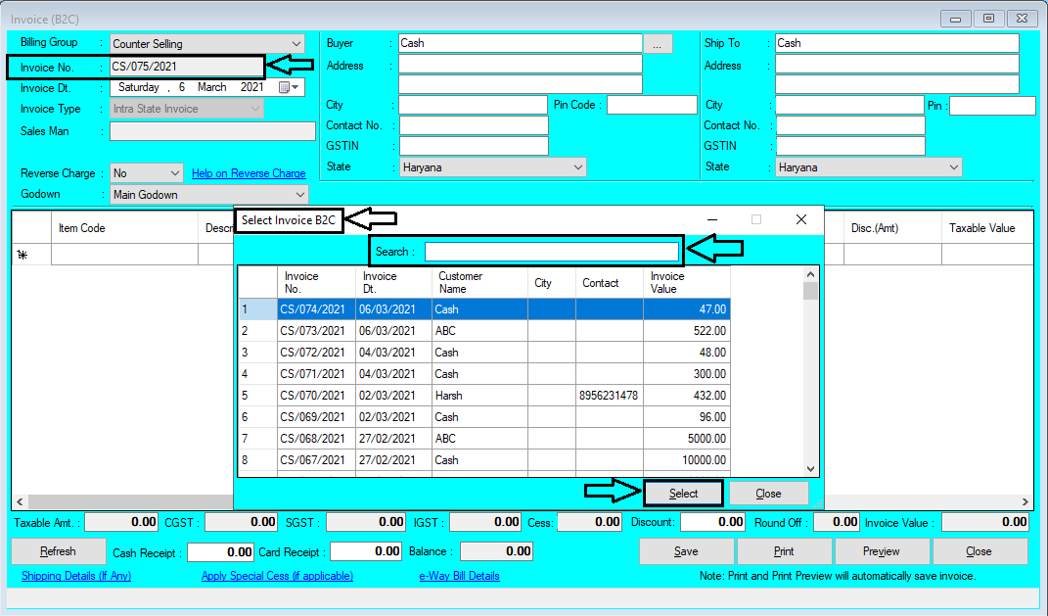1048x616 pixels.
Task: Click the invoice list vertical scrollbar
Action: [x=811, y=372]
